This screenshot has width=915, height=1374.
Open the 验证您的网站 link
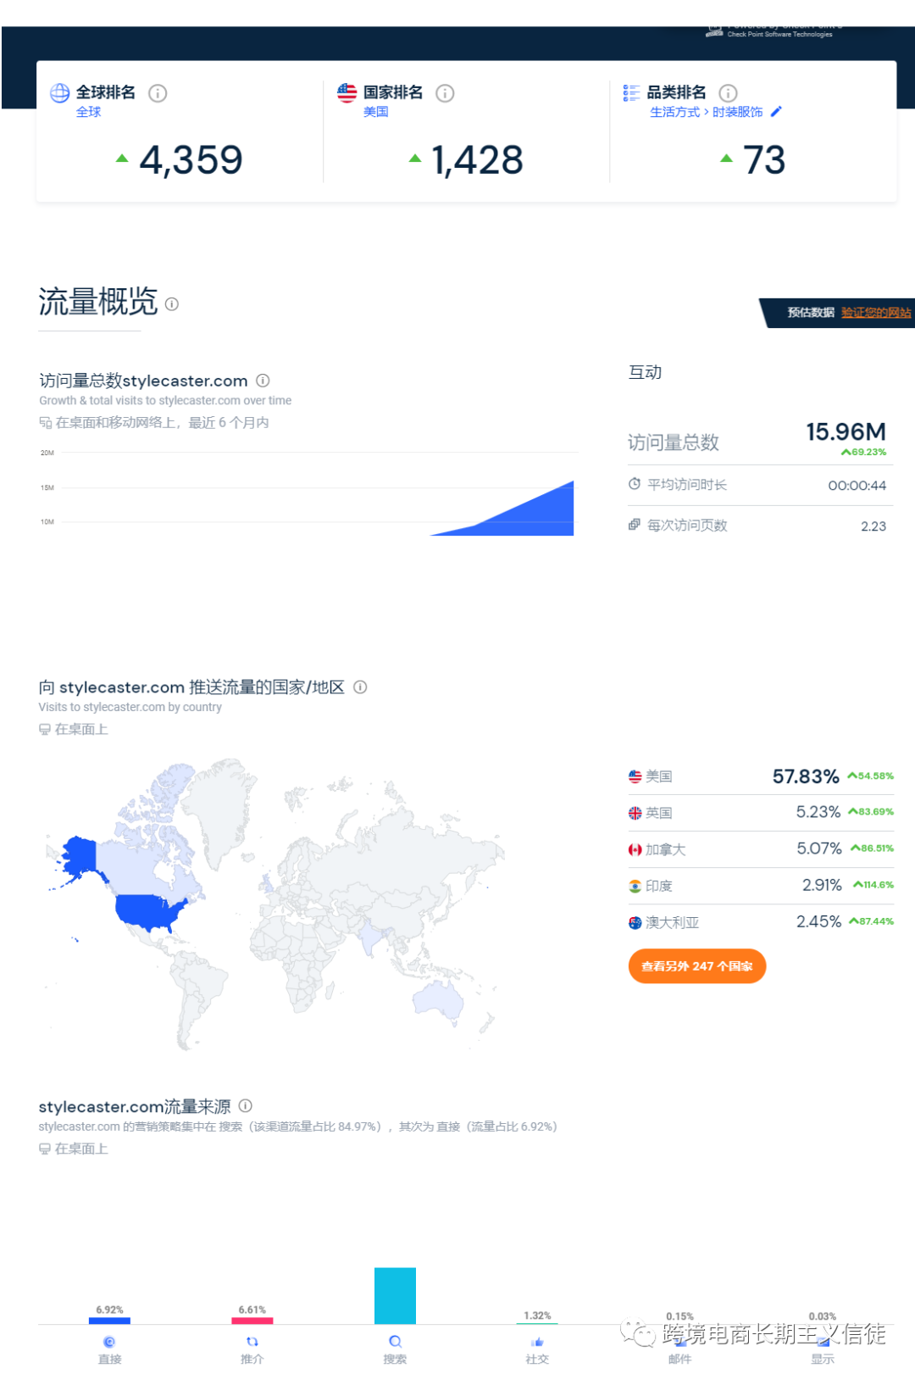(876, 313)
